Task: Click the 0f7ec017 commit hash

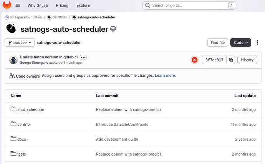Action: tap(214, 60)
